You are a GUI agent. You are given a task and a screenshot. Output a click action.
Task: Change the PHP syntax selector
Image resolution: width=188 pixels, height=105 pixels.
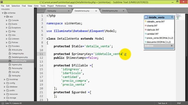(179, 103)
